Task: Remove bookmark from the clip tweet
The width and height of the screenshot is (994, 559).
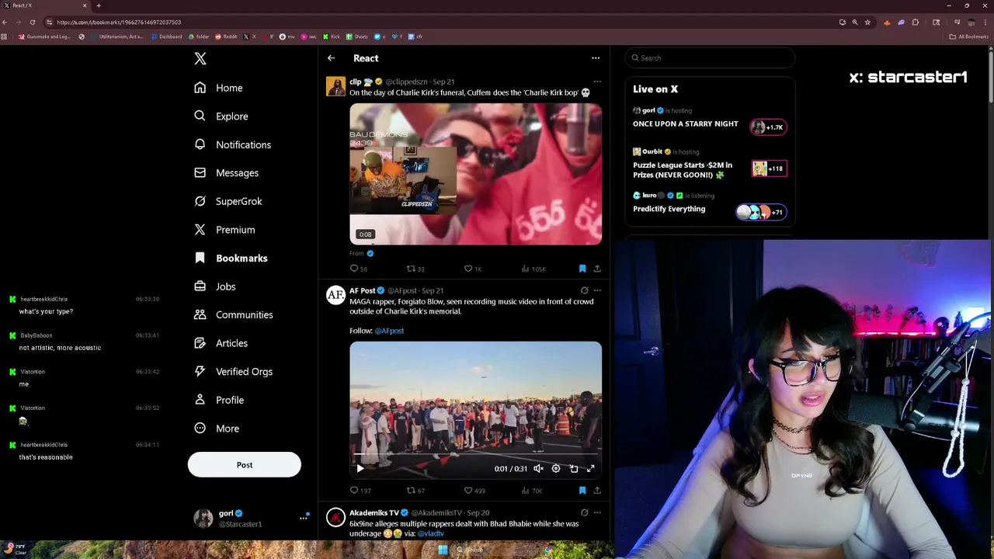Action: 582,269
